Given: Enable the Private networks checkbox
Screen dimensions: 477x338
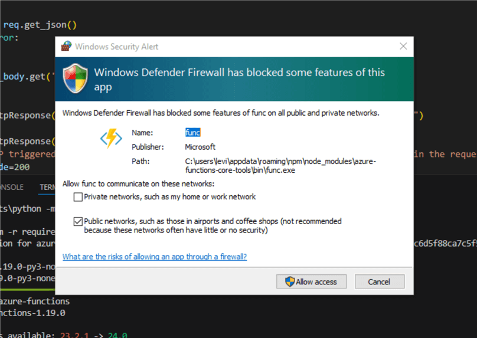Looking at the screenshot, I should [79, 197].
